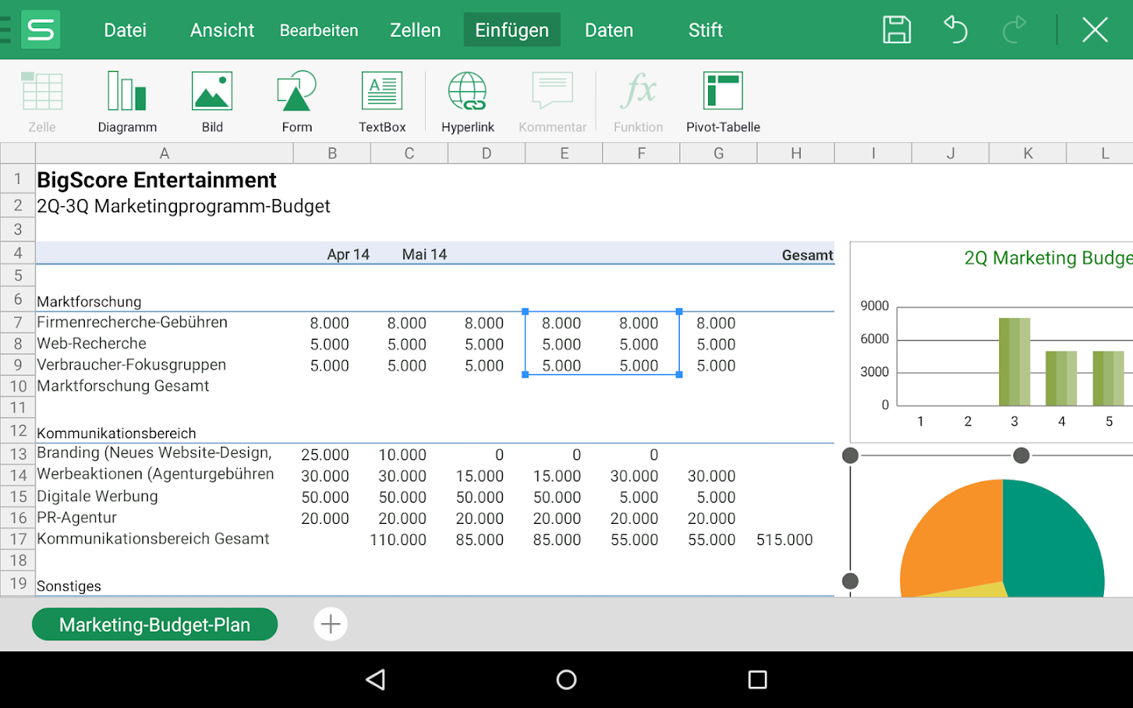Select the Marketing-Budget-Plan sheet tab
Viewport: 1133px width, 708px height.
[x=155, y=625]
